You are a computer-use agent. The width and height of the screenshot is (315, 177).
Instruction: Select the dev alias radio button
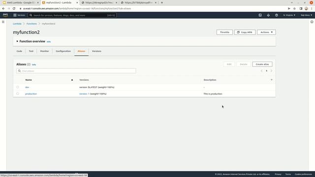tap(18, 88)
